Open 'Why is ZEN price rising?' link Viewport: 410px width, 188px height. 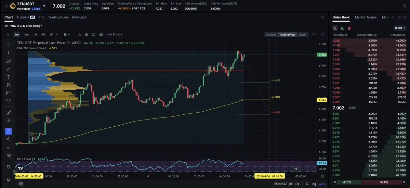tap(26, 26)
